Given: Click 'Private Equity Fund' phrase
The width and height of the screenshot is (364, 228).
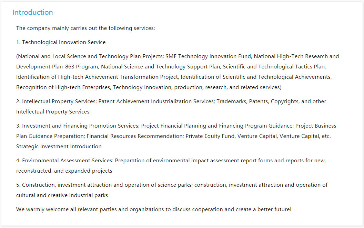Looking at the screenshot, I should [210, 136].
